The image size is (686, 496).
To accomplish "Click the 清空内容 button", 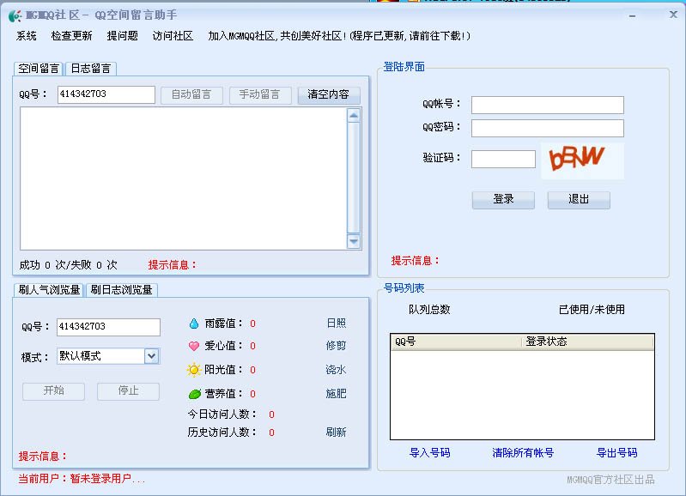I will point(329,95).
